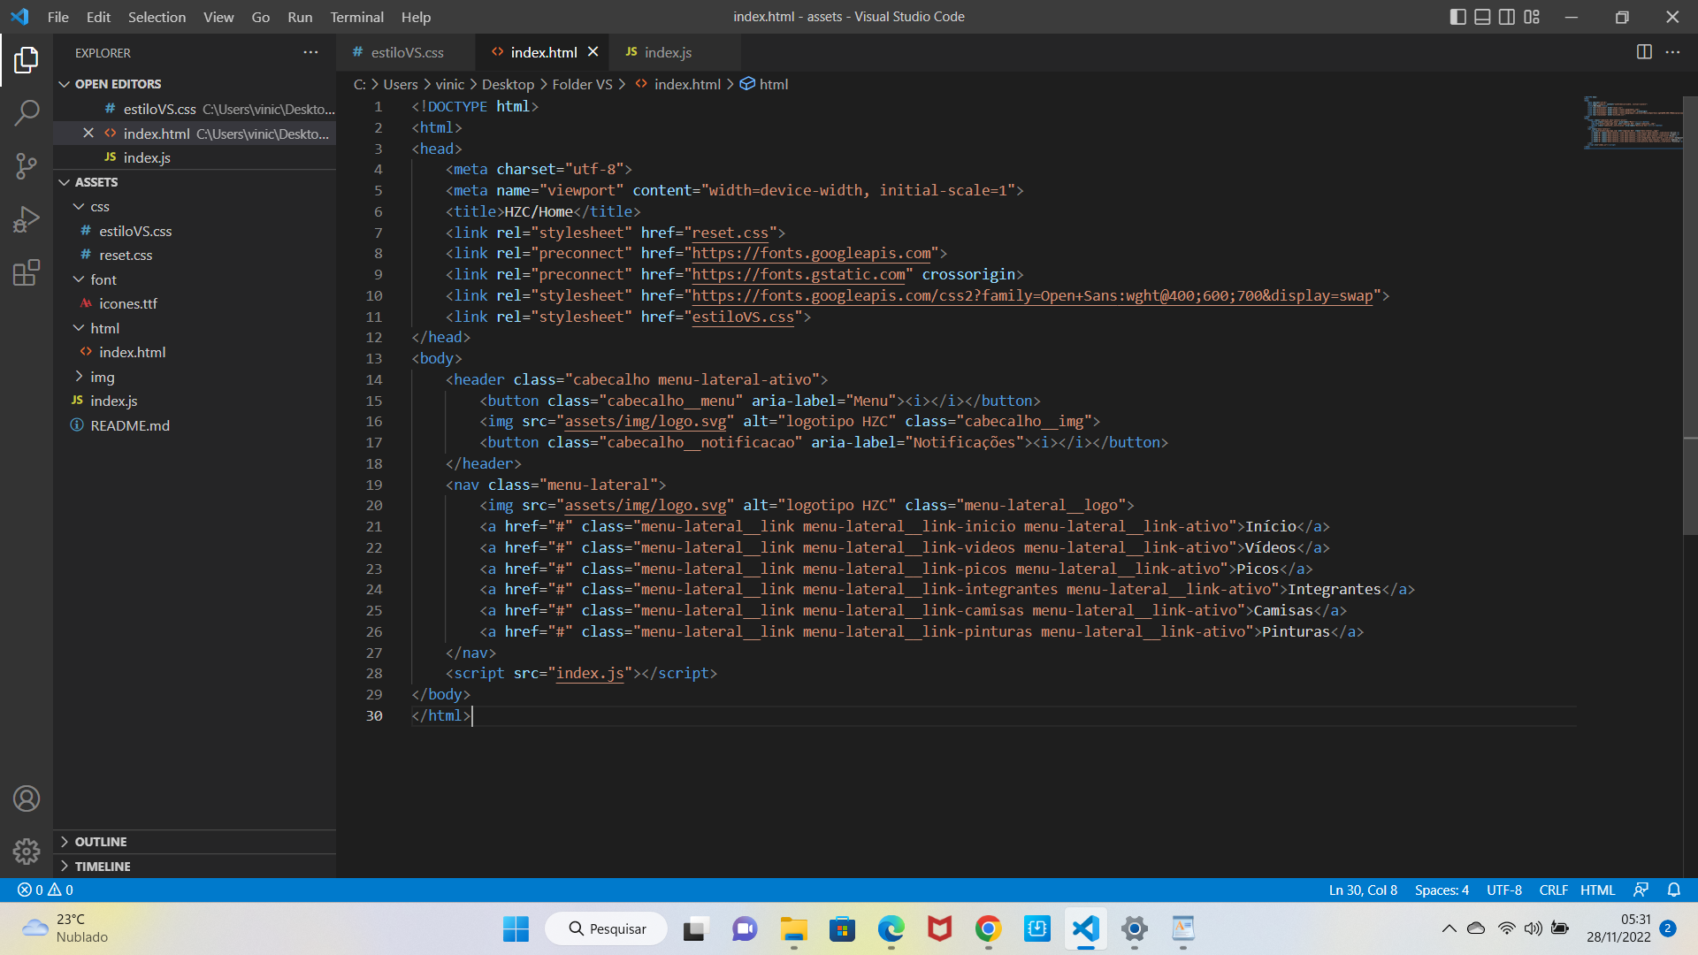Close index.html in Open Editors list

click(88, 134)
